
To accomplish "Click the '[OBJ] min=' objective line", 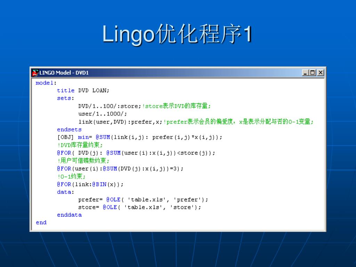I will [x=140, y=137].
